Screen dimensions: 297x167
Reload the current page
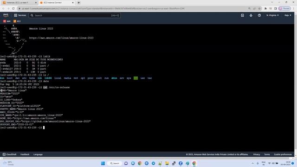13,8
